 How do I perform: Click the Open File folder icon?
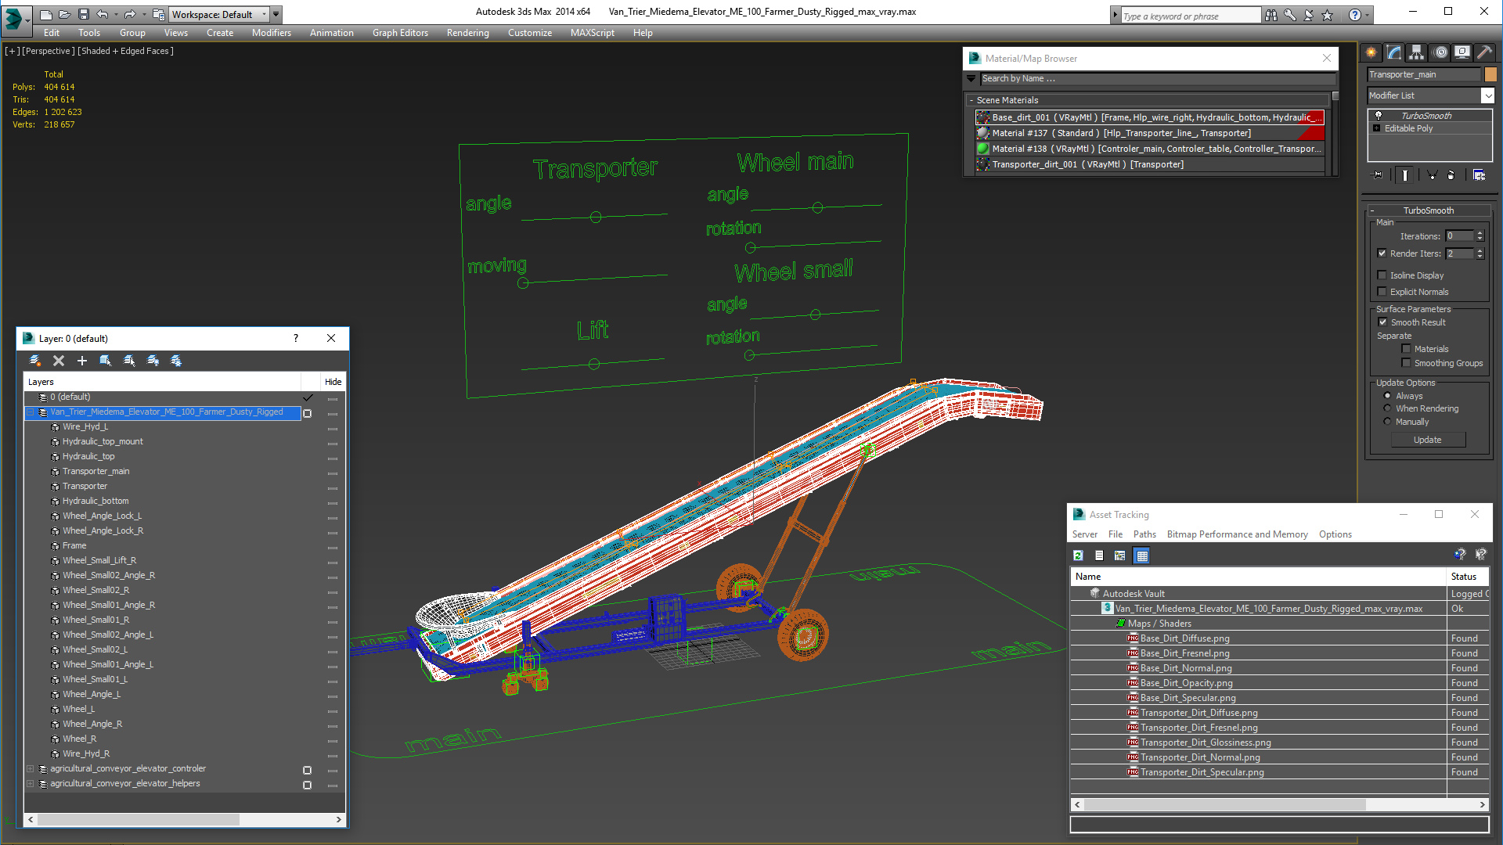point(64,14)
